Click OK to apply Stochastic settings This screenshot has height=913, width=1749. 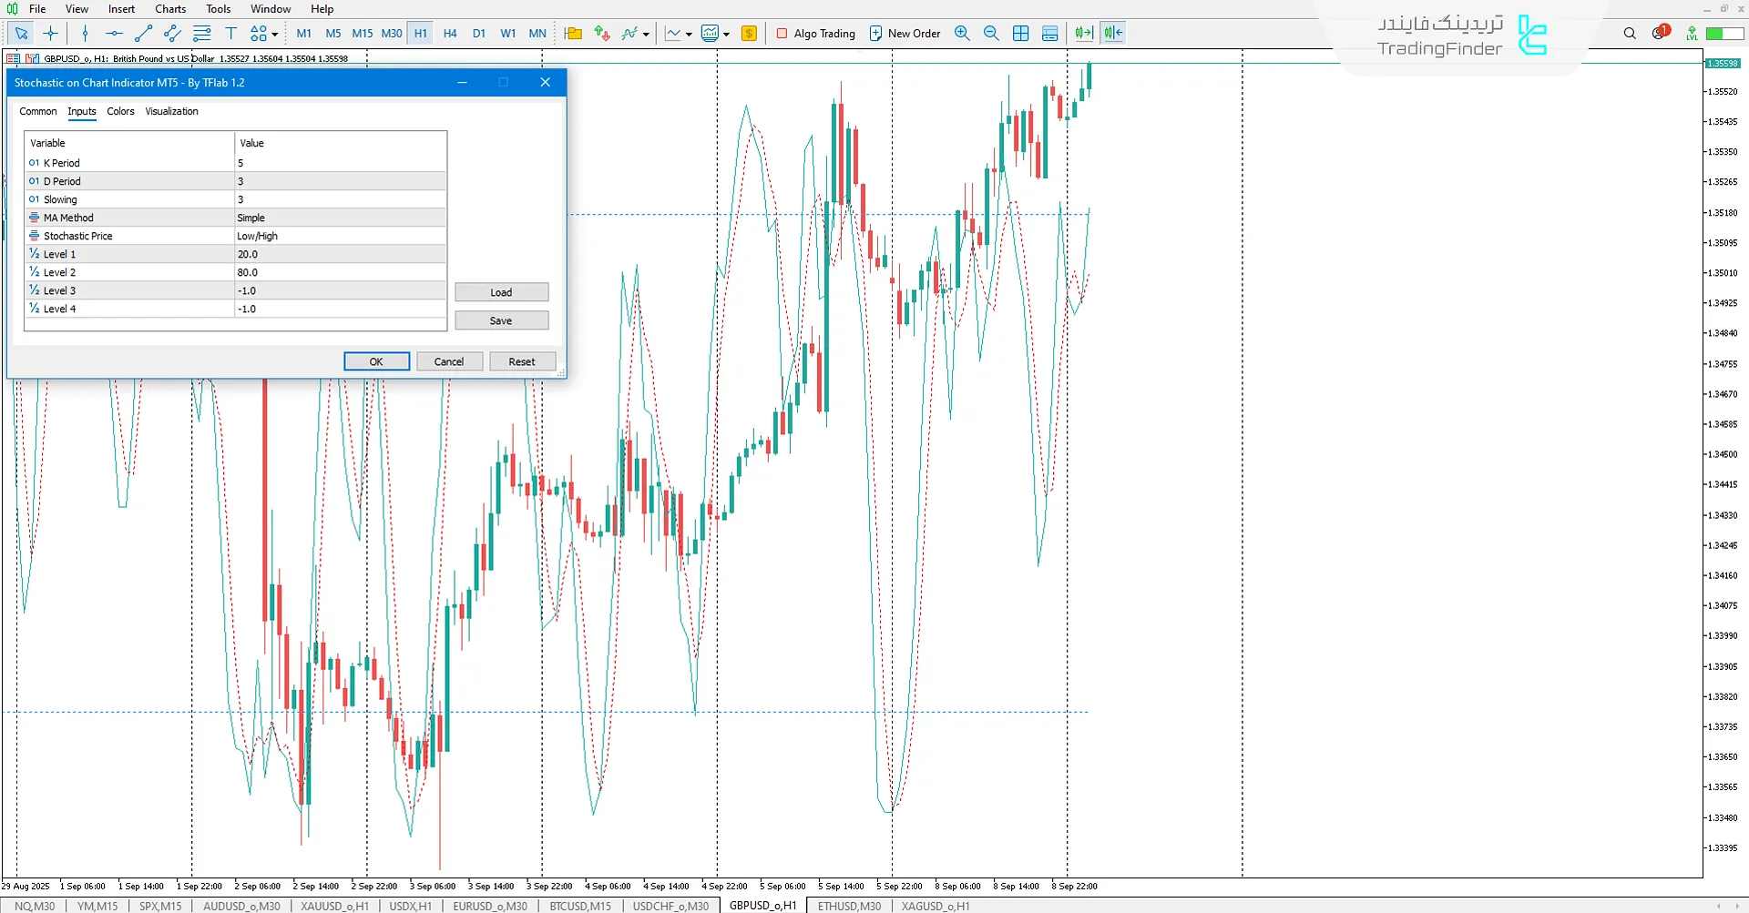pos(376,360)
